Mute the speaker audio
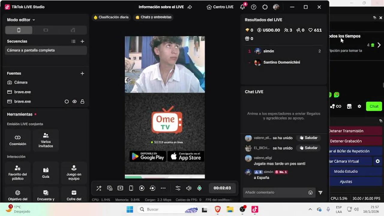384x216 pixels. coord(189,188)
